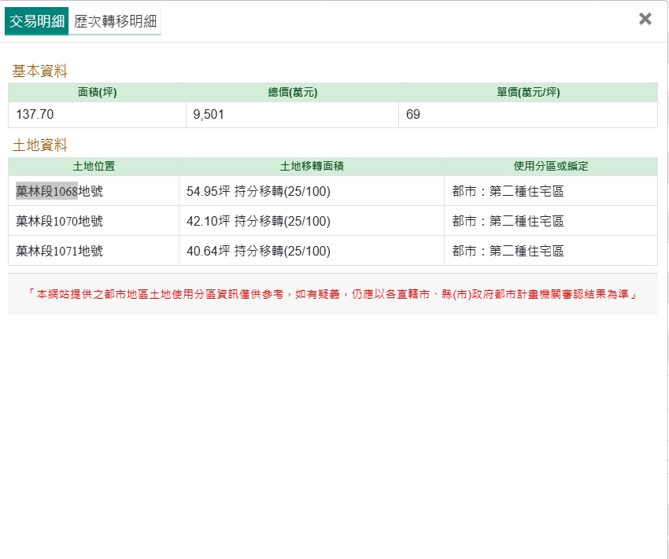The height and width of the screenshot is (559, 669).
Task: Click the 土地資料 section heading
Action: click(39, 145)
